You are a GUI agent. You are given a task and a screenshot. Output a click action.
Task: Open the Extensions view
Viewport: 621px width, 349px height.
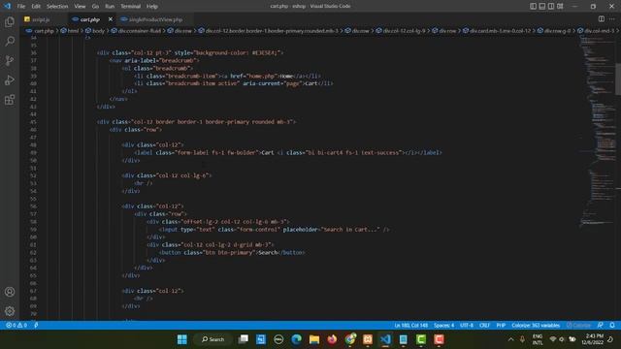coord(10,100)
